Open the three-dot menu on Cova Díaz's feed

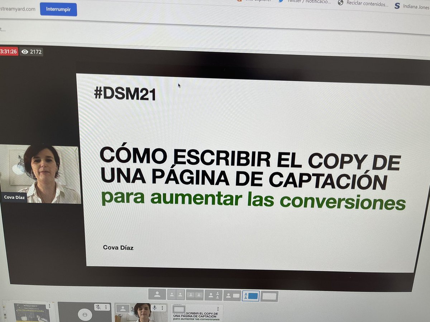pyautogui.click(x=162, y=307)
